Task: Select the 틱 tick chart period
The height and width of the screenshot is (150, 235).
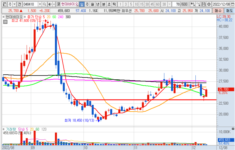Action: [114, 4]
